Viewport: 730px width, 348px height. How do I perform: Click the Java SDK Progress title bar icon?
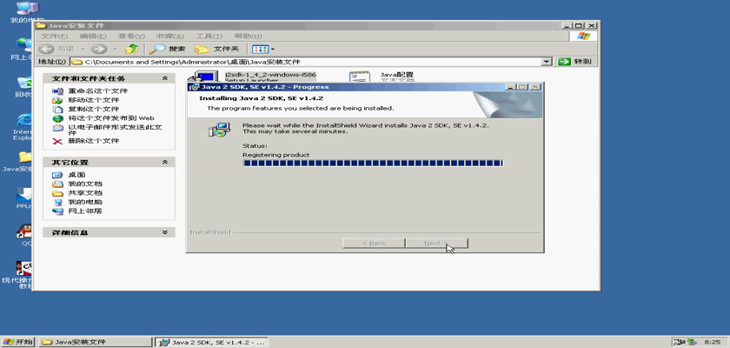pos(194,87)
